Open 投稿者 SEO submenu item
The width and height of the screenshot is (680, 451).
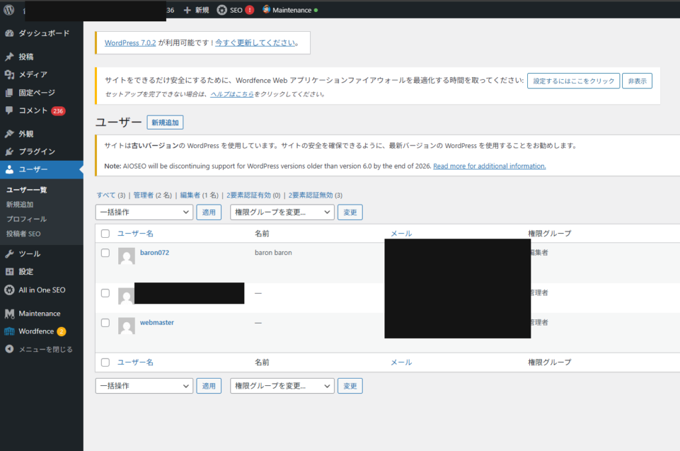click(23, 234)
